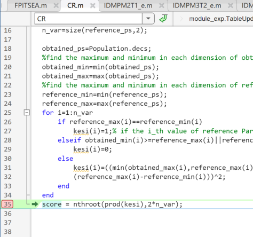Screen dimensions: 253x237
Task: Click line number 36 in the gutter
Action: [7, 214]
